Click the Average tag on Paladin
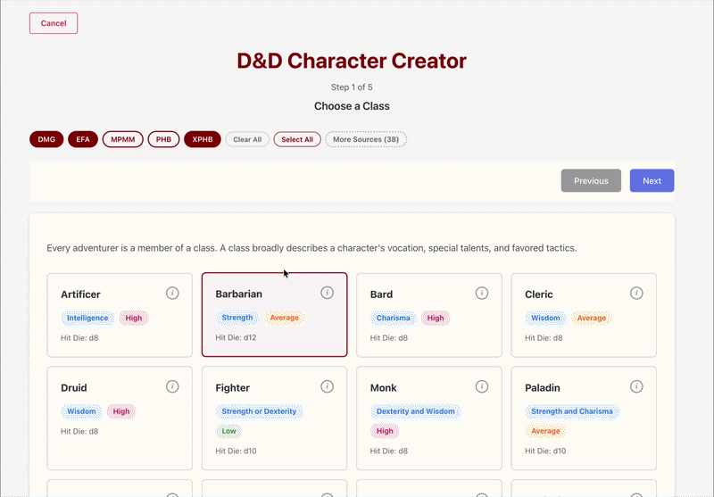 coord(545,431)
